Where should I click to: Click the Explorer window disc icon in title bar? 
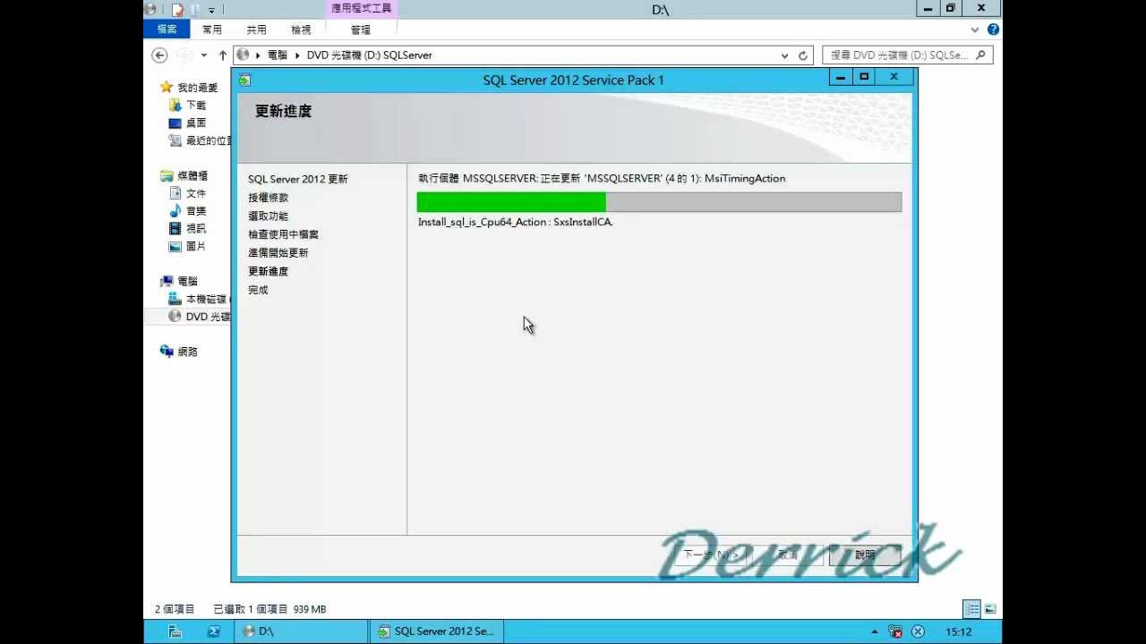click(x=150, y=9)
